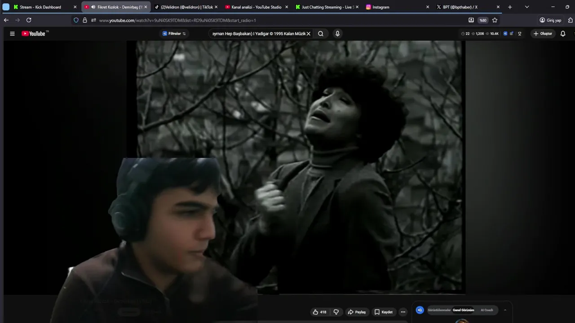
Task: Switch to Görüntülenmeler tab in vidIQ panel
Action: click(x=439, y=310)
